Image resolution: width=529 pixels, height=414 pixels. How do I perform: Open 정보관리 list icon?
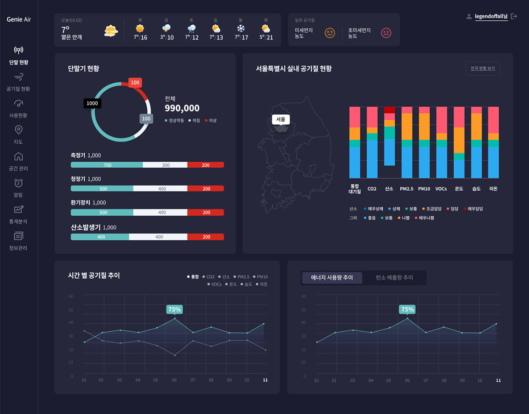(18, 236)
